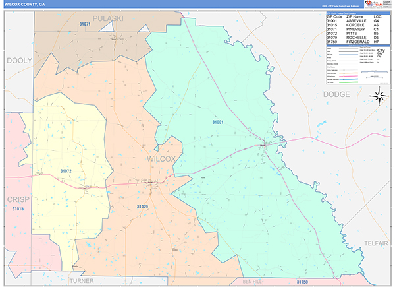Viewport: 395px width, 287px height.
Task: Click the green Toll Roads legend line
Action: [348, 82]
